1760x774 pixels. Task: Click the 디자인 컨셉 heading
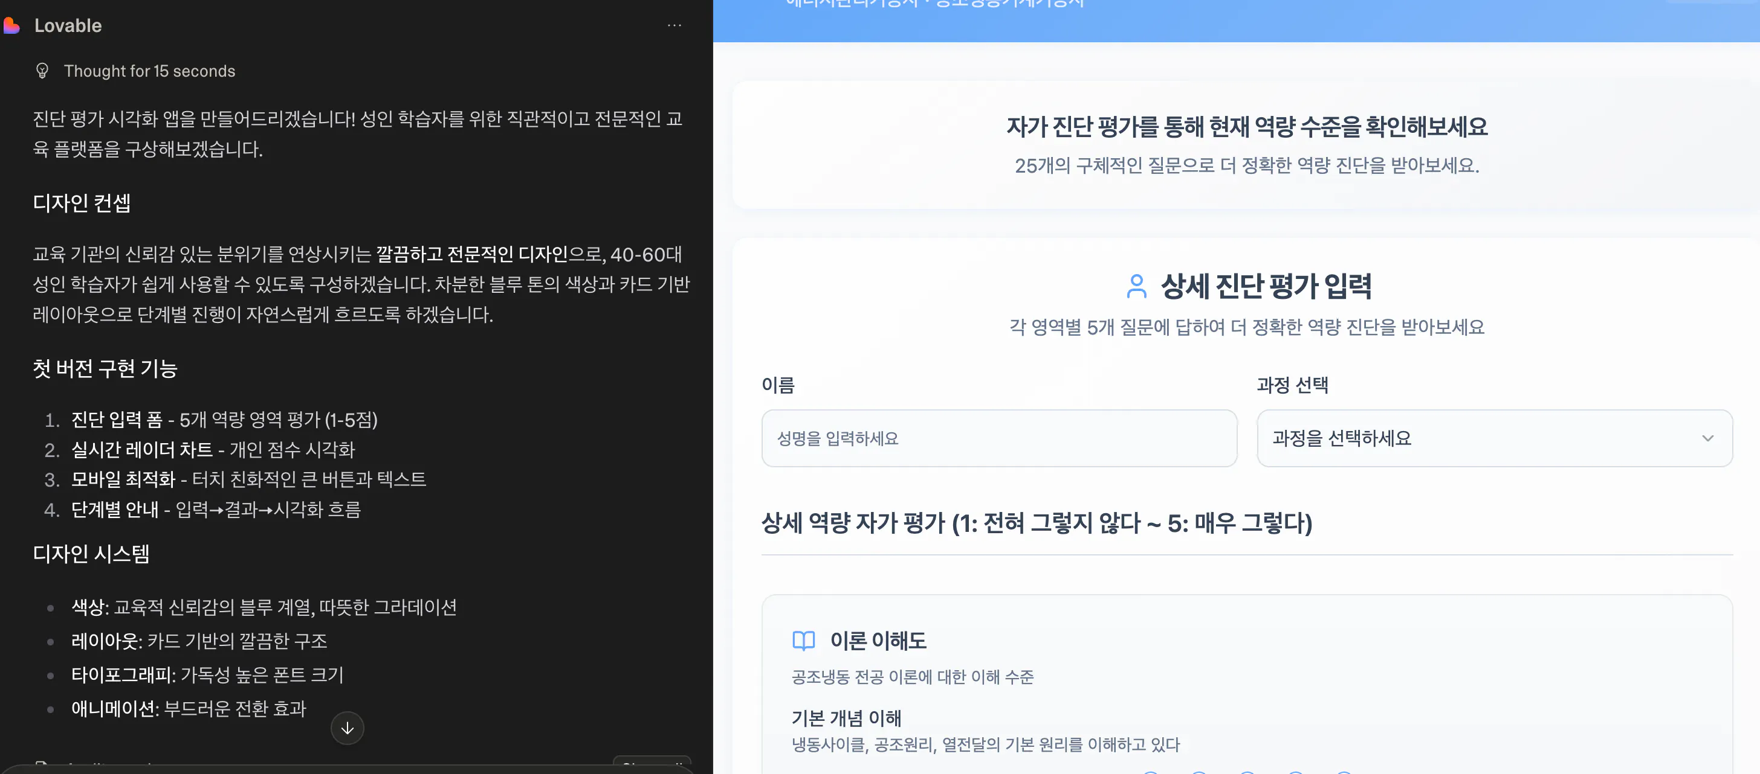point(82,203)
